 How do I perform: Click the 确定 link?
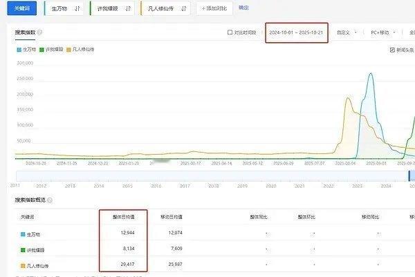(243, 8)
